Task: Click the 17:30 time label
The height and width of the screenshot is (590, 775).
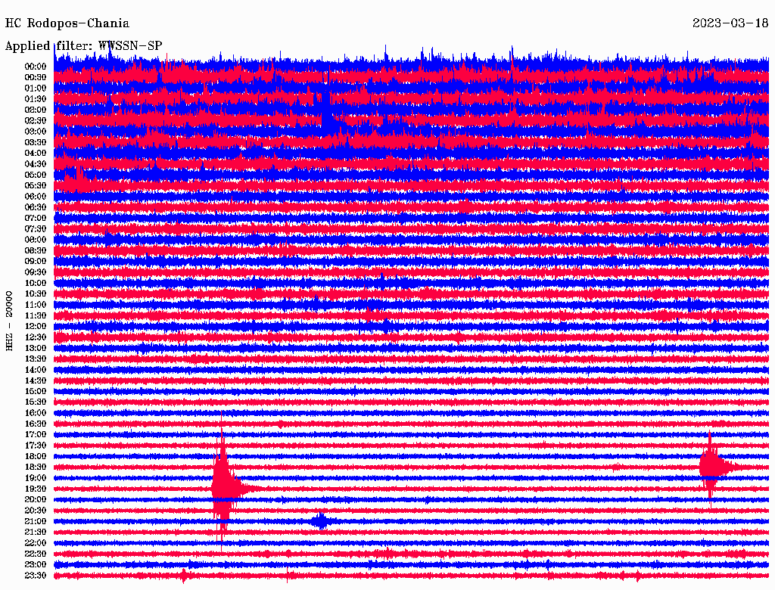Action: 36,446
